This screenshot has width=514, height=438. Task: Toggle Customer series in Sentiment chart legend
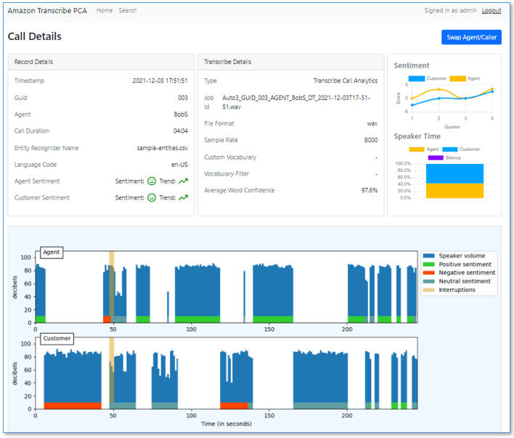coord(428,78)
